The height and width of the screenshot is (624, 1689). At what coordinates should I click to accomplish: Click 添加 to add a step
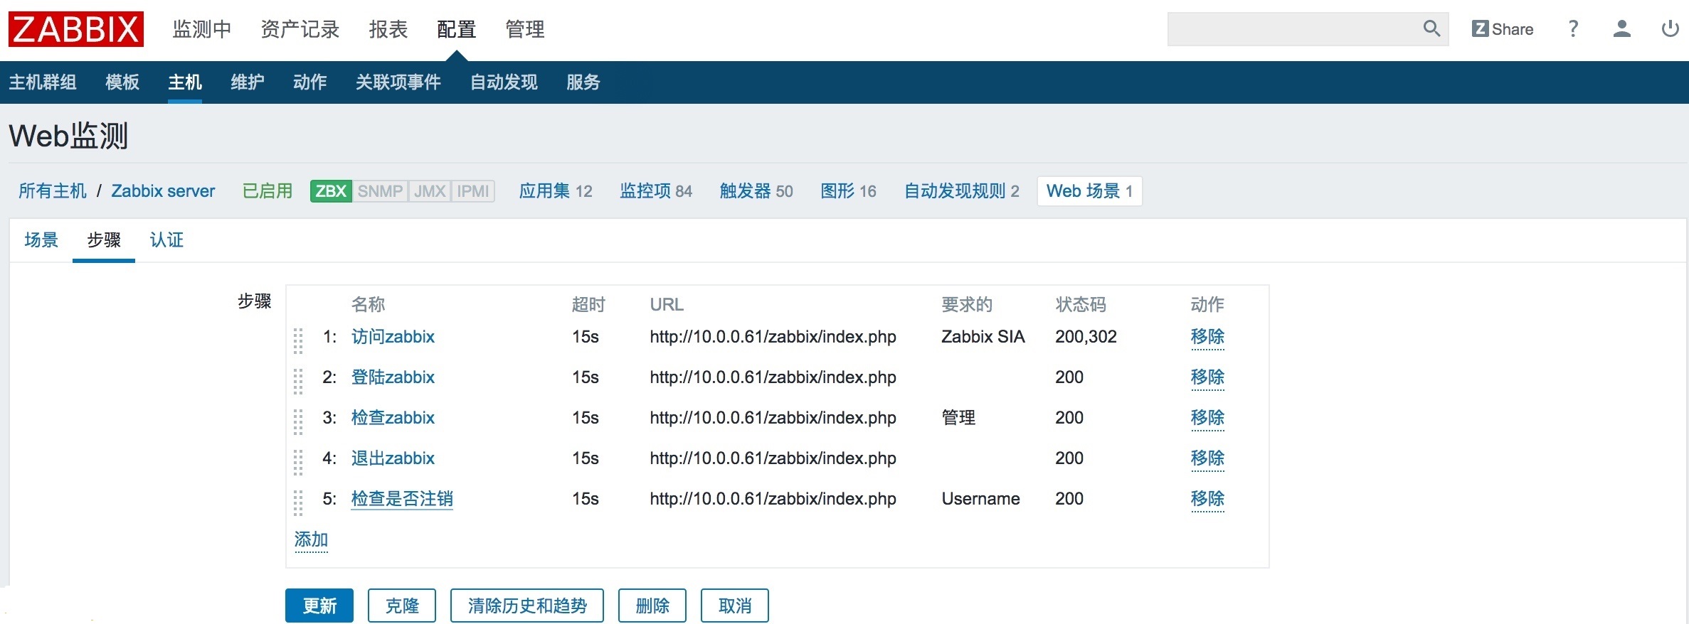coord(311,540)
